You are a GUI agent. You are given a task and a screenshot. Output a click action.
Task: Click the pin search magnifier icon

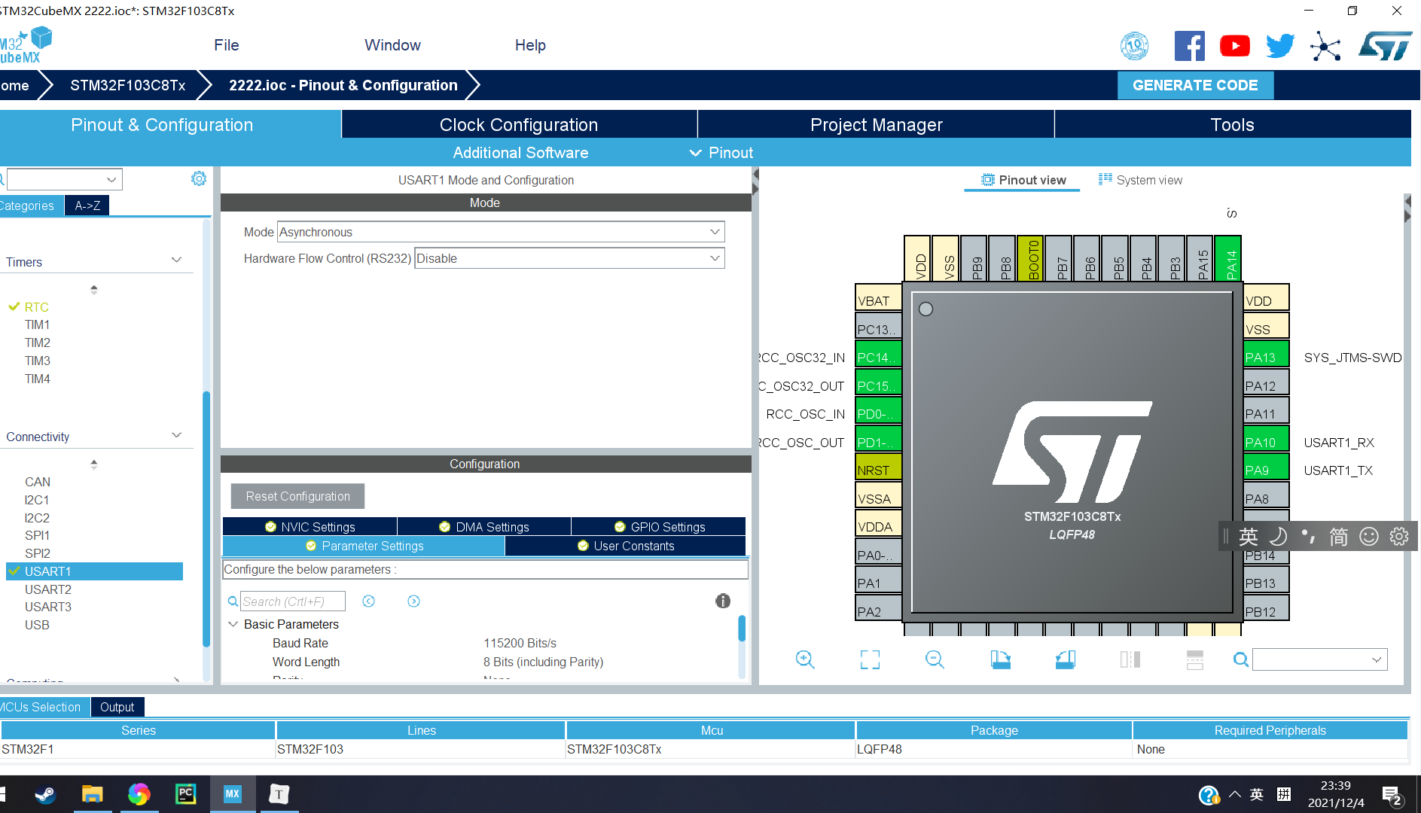pyautogui.click(x=1241, y=660)
